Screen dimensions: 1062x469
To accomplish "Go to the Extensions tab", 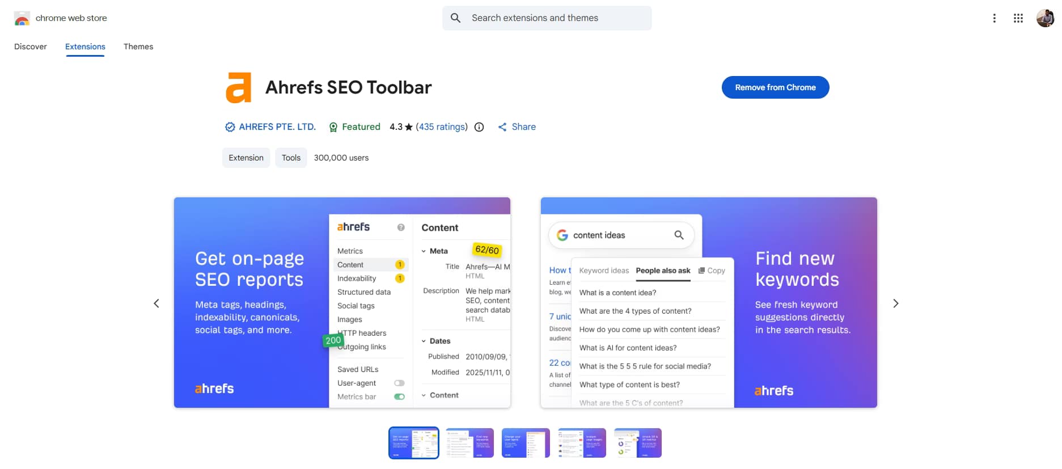I will click(x=85, y=47).
